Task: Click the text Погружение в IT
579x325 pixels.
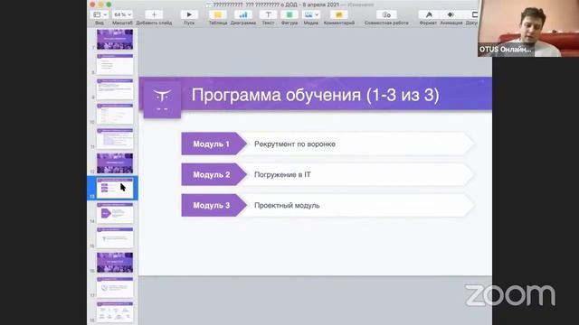Action: 282,174
